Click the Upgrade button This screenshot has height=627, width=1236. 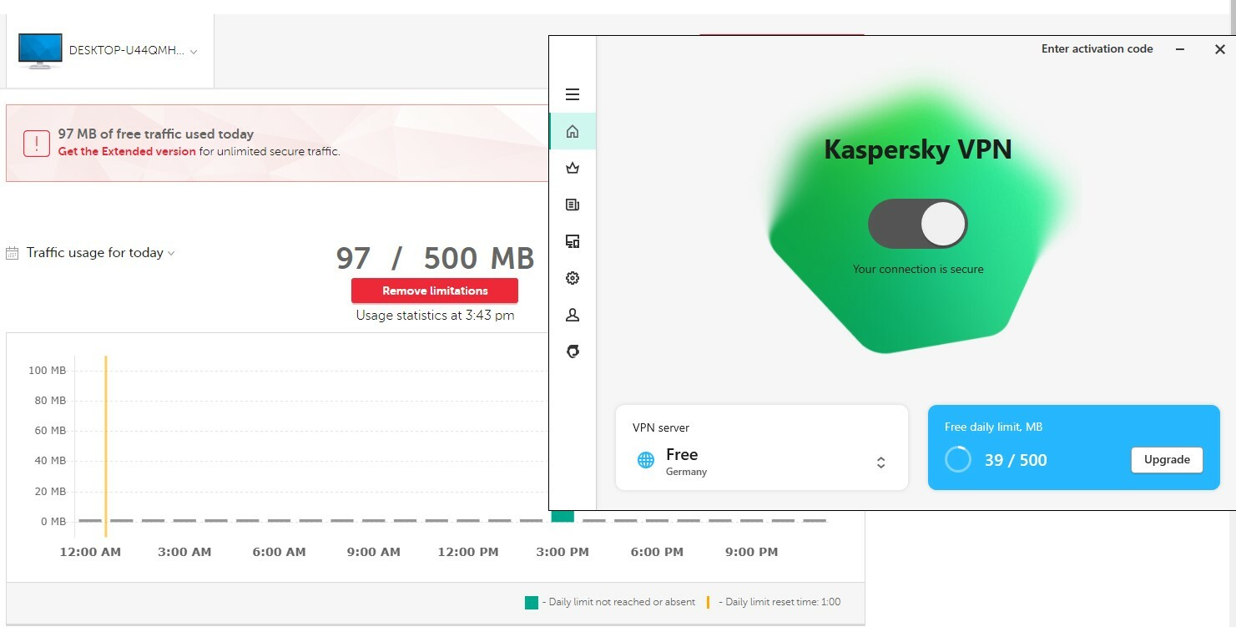1167,460
